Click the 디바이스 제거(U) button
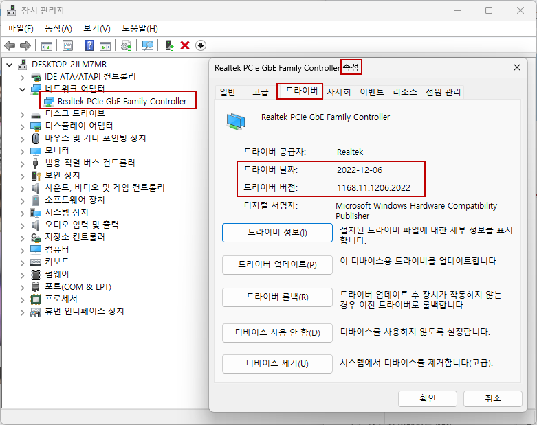537x425 pixels. (277, 363)
